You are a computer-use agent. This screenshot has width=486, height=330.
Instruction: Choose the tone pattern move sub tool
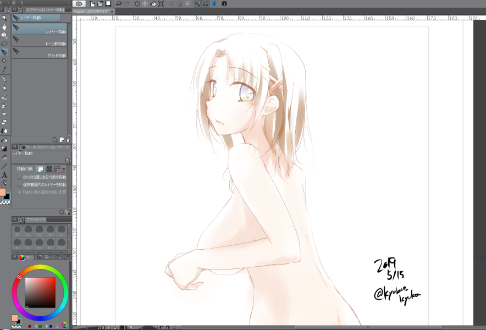[40, 41]
